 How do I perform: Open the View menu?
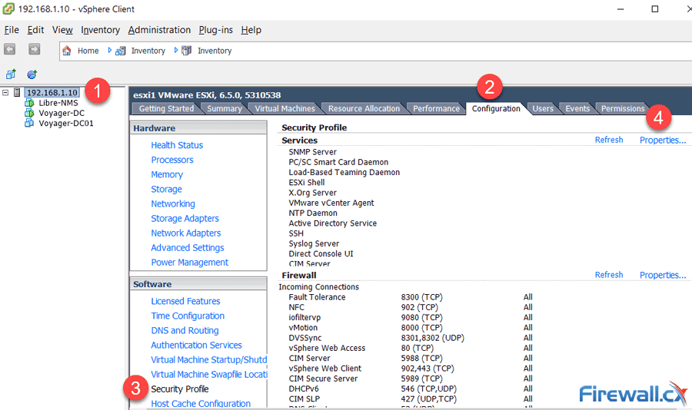coord(62,30)
